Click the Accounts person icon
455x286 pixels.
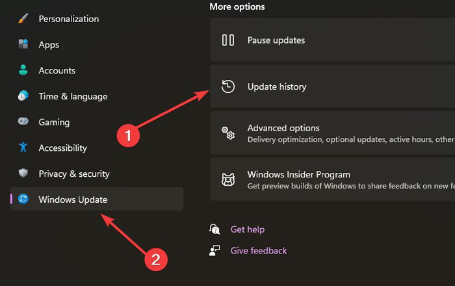(23, 70)
